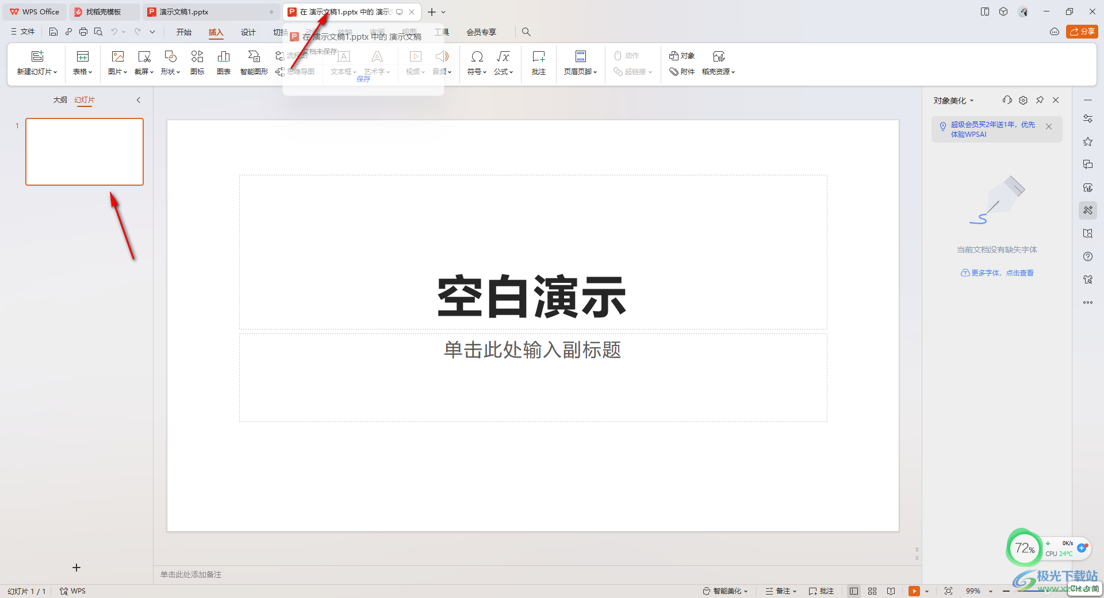The height and width of the screenshot is (598, 1104).
Task: Click the headset support icon in 对象美化 panel
Action: [x=1007, y=100]
